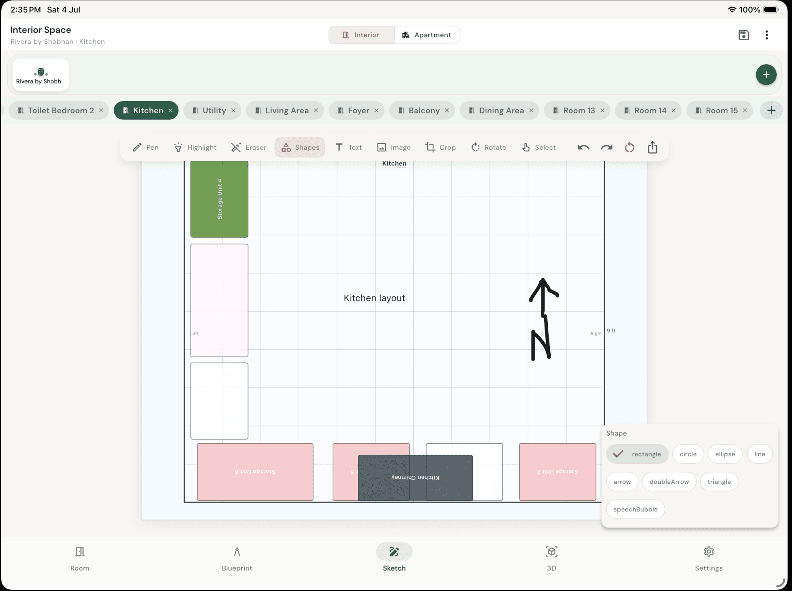Redo the sketch action

[x=606, y=147]
